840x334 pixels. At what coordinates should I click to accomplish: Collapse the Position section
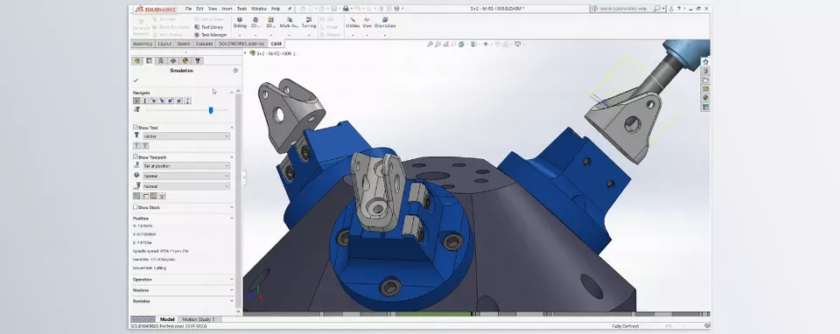(x=232, y=219)
